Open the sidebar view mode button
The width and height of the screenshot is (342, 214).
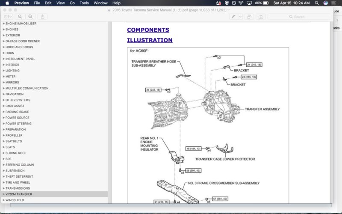coord(8,17)
